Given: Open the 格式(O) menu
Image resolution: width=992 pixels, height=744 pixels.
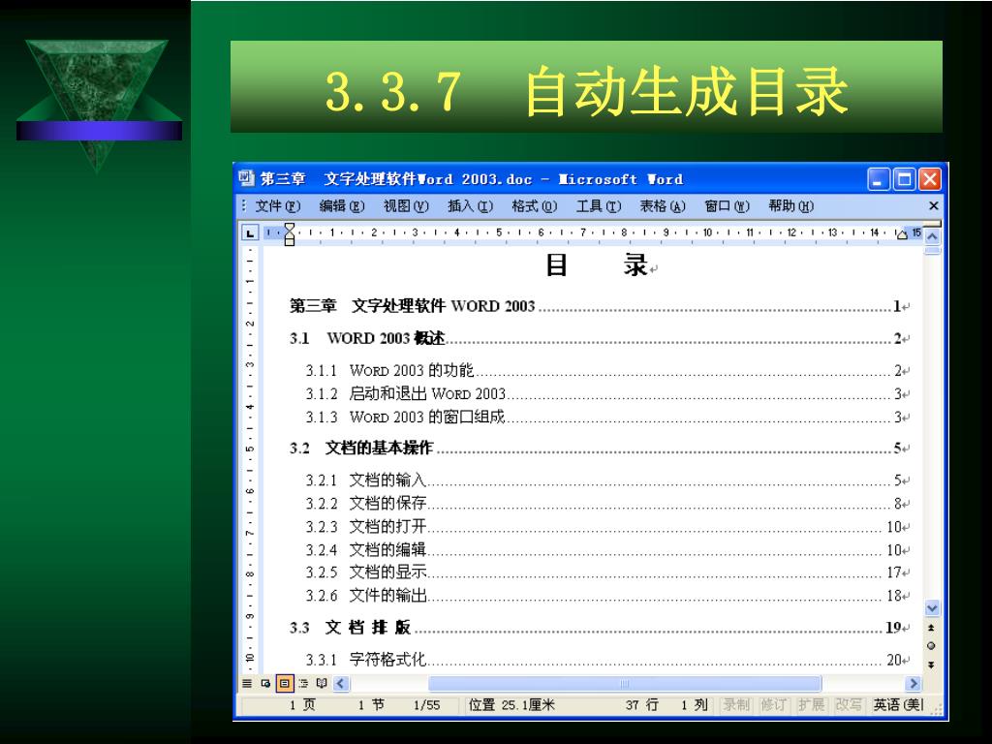Looking at the screenshot, I should point(535,206).
